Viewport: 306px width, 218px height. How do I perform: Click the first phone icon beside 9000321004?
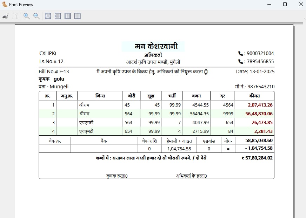click(240, 53)
